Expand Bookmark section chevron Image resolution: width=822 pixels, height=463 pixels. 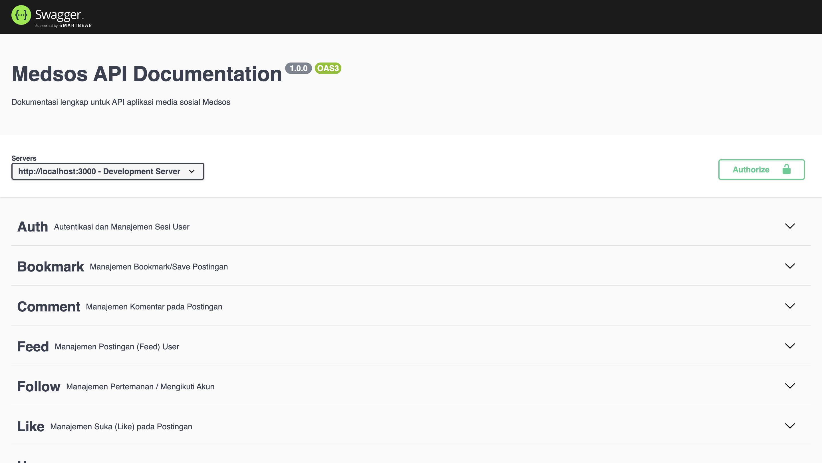[789, 266]
